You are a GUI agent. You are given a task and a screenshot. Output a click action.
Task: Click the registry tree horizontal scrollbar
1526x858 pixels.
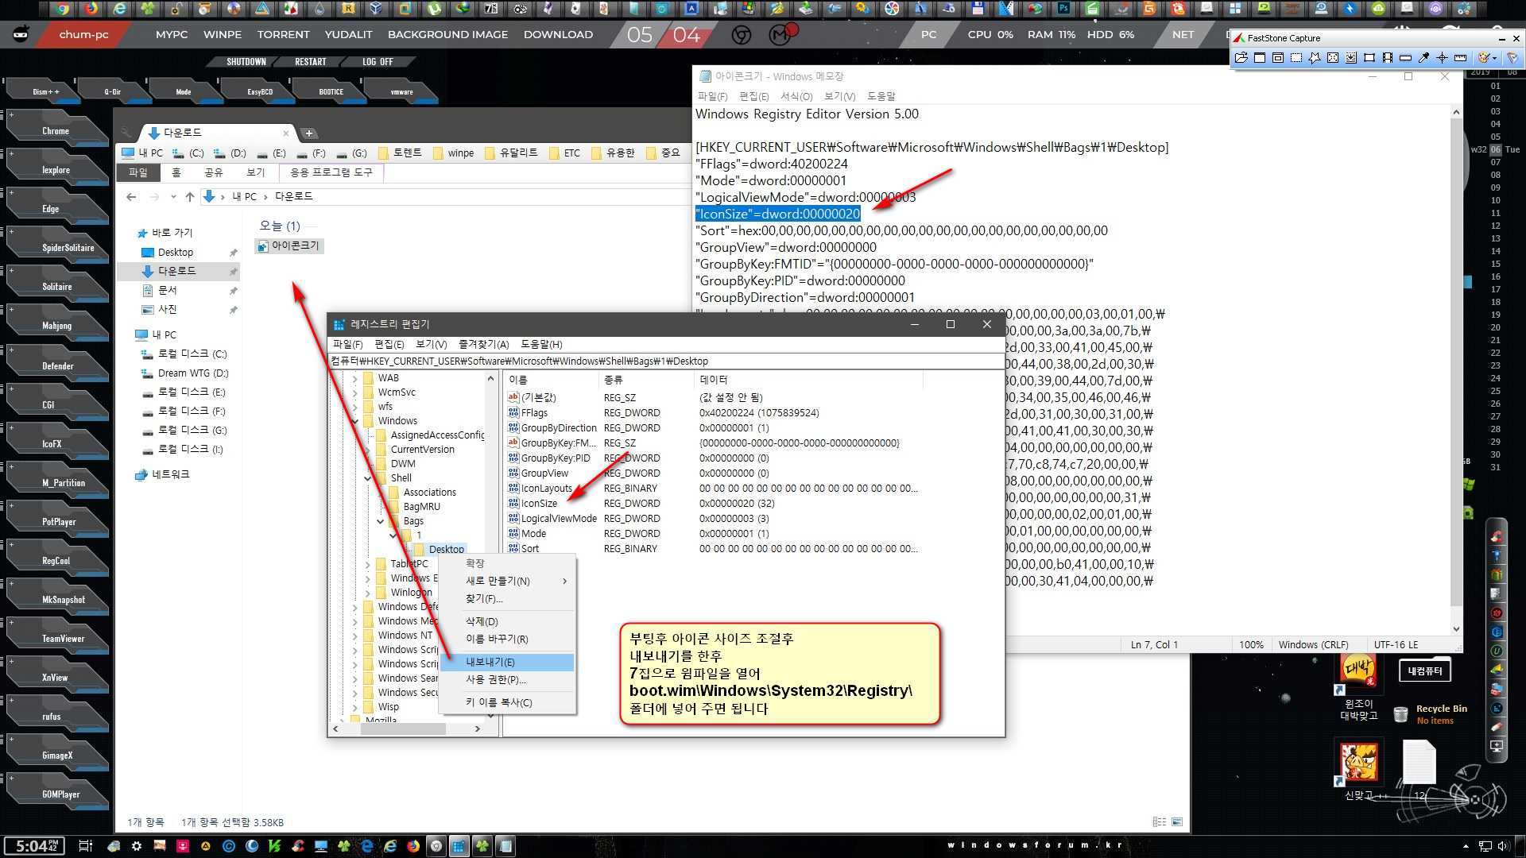405,729
